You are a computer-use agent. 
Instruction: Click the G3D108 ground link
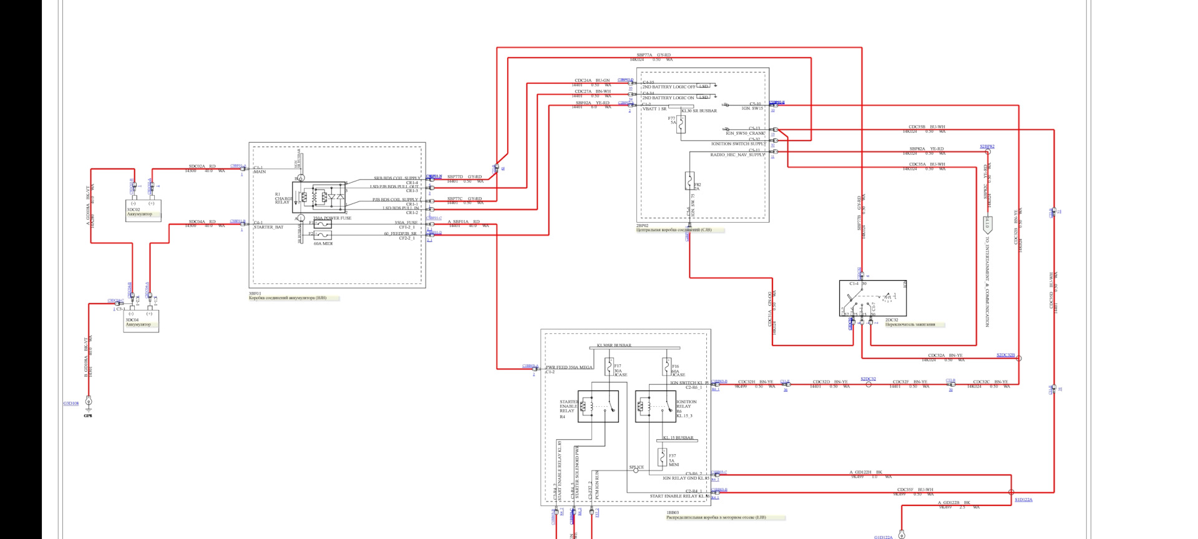71,404
